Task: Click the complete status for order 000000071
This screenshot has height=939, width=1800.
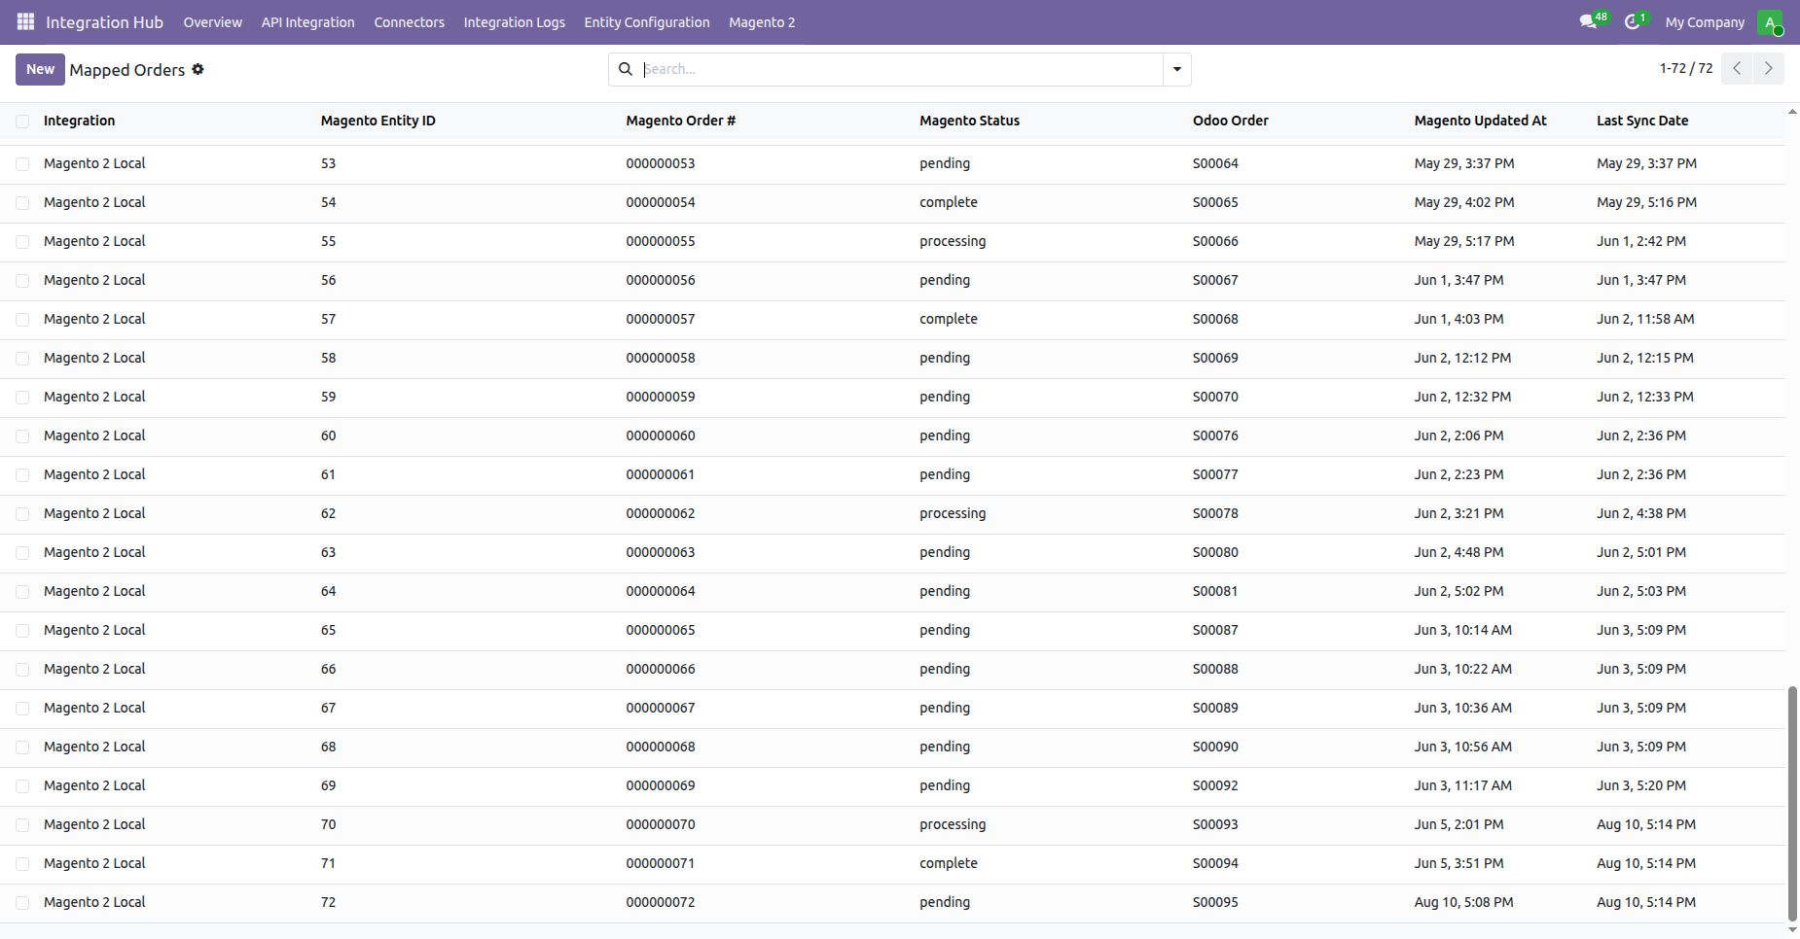Action: point(949,863)
